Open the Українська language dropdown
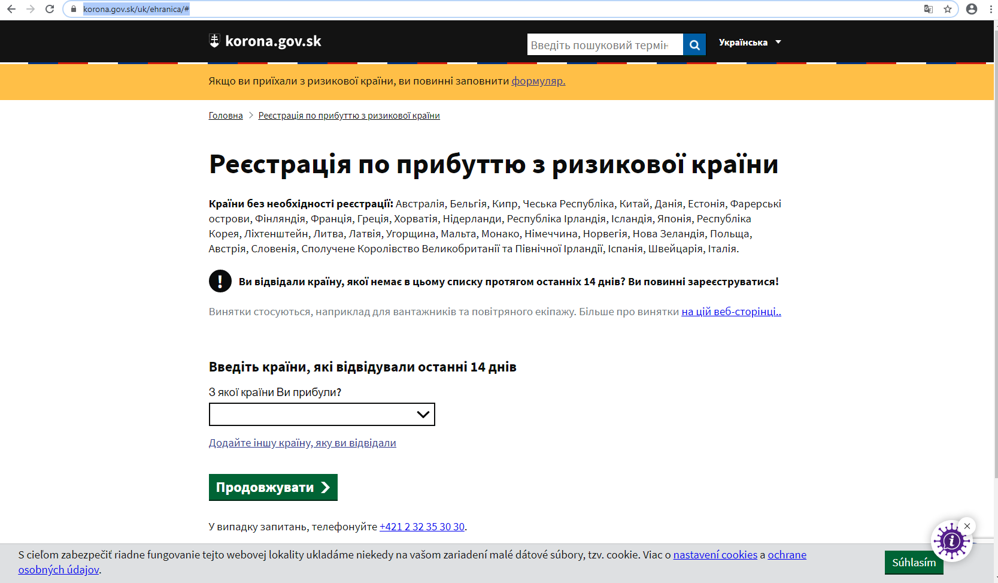The height and width of the screenshot is (583, 998). coord(750,43)
